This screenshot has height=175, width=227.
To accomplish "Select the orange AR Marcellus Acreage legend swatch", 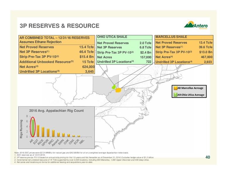I will point(176,88).
